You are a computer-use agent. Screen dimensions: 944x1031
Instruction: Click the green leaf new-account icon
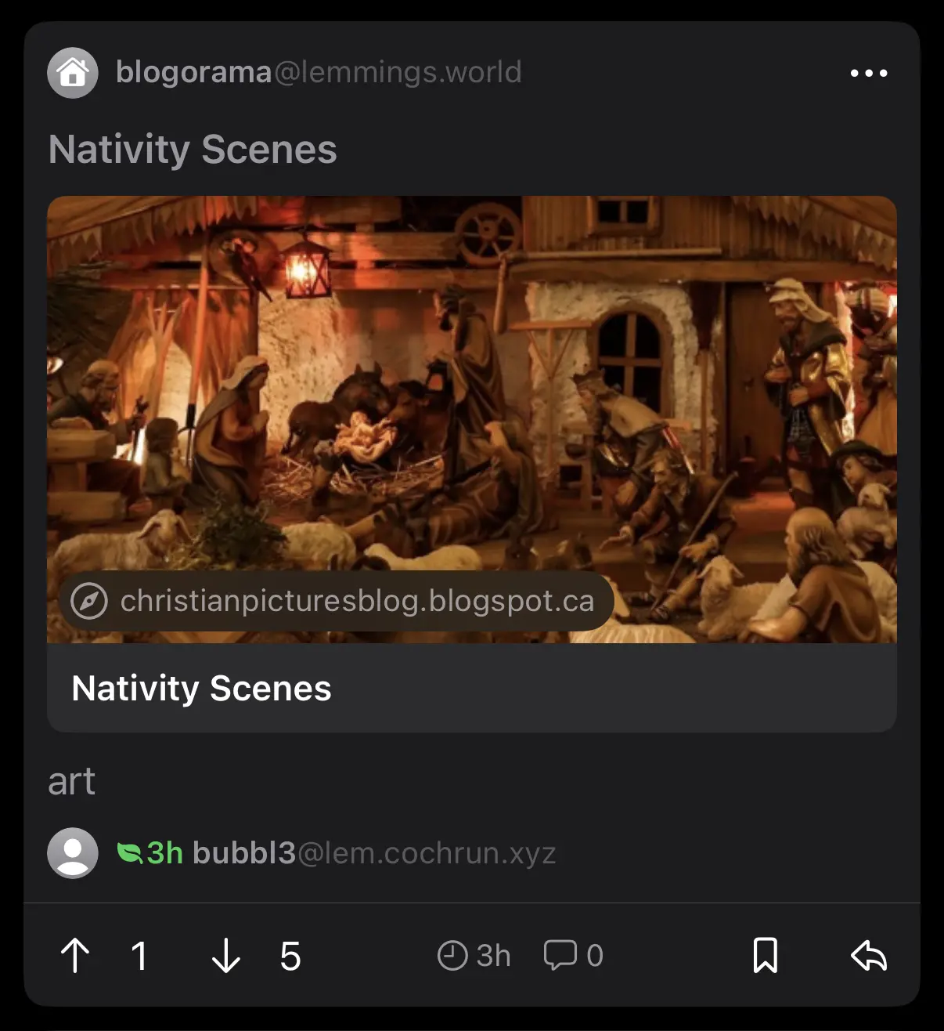pos(129,852)
